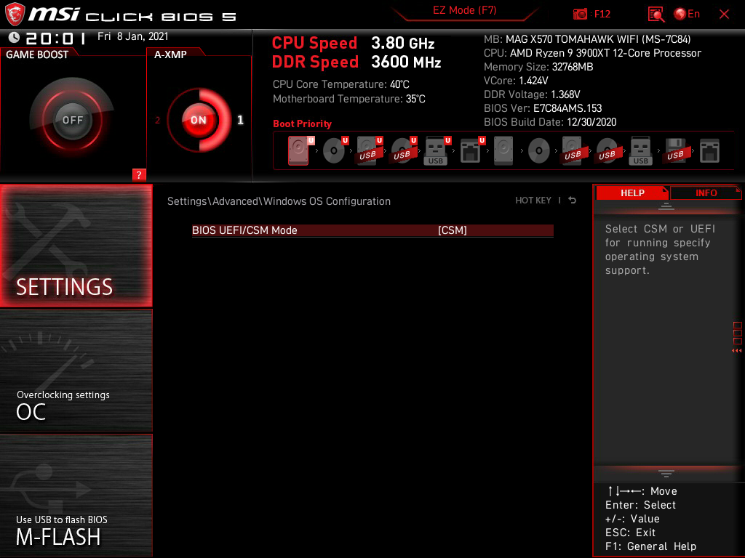Toggle the A-XMP ON button
Screen dimensions: 745x558
coord(199,120)
